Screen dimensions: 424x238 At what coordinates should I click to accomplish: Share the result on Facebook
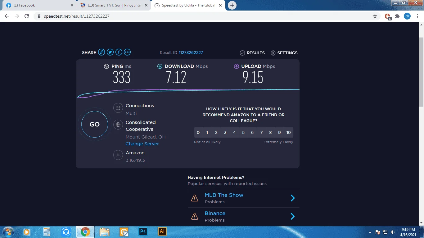119,52
